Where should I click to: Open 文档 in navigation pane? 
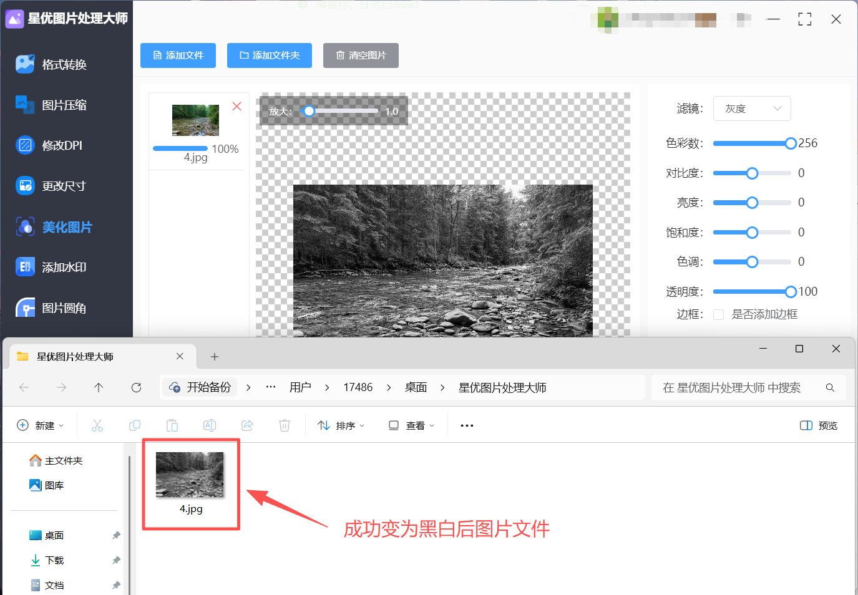pos(47,585)
